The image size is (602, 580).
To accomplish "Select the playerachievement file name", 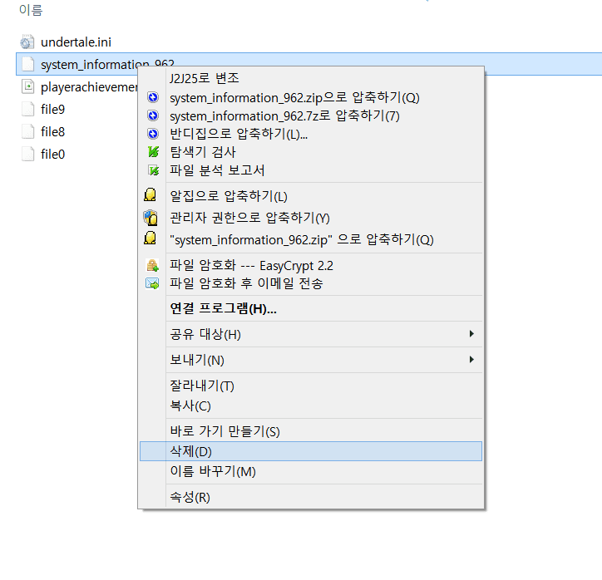I will click(x=89, y=87).
